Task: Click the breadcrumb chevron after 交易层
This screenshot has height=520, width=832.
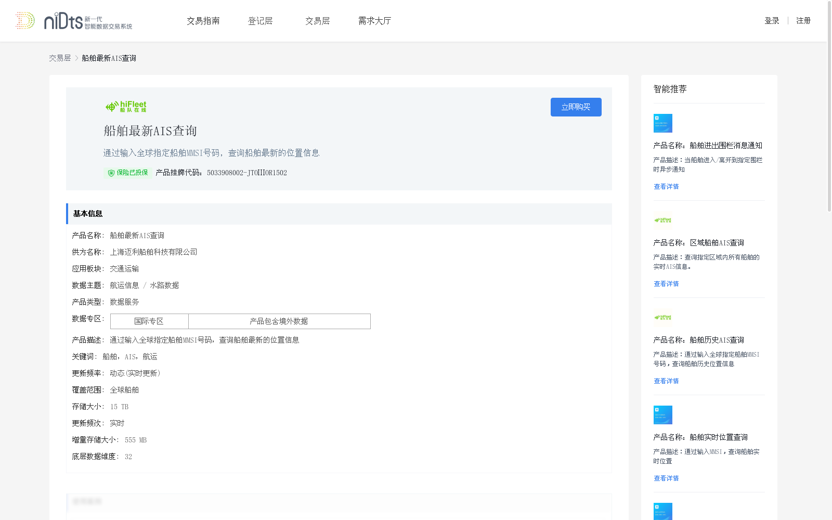Action: pyautogui.click(x=76, y=58)
